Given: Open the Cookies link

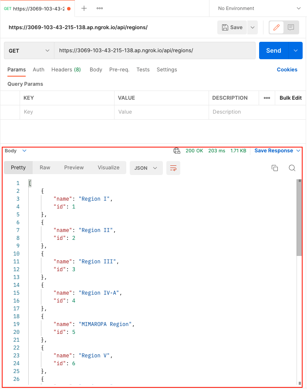Looking at the screenshot, I should point(287,70).
